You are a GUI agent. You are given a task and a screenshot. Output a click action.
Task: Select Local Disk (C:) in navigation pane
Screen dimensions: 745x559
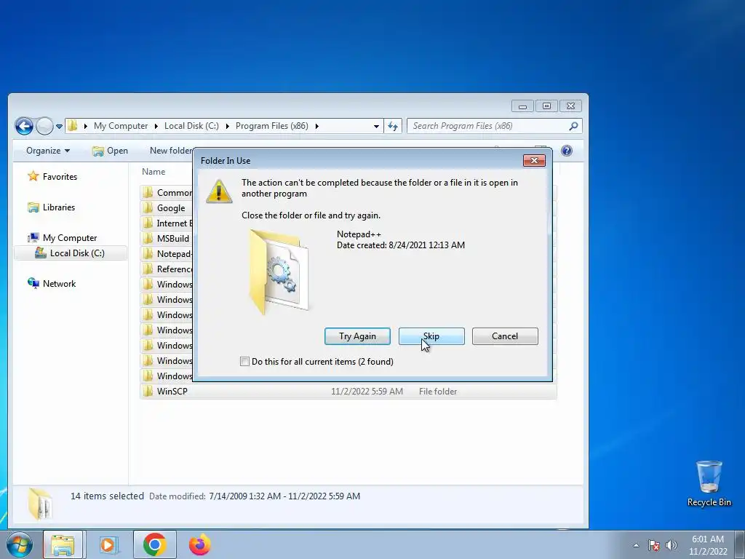point(71,253)
